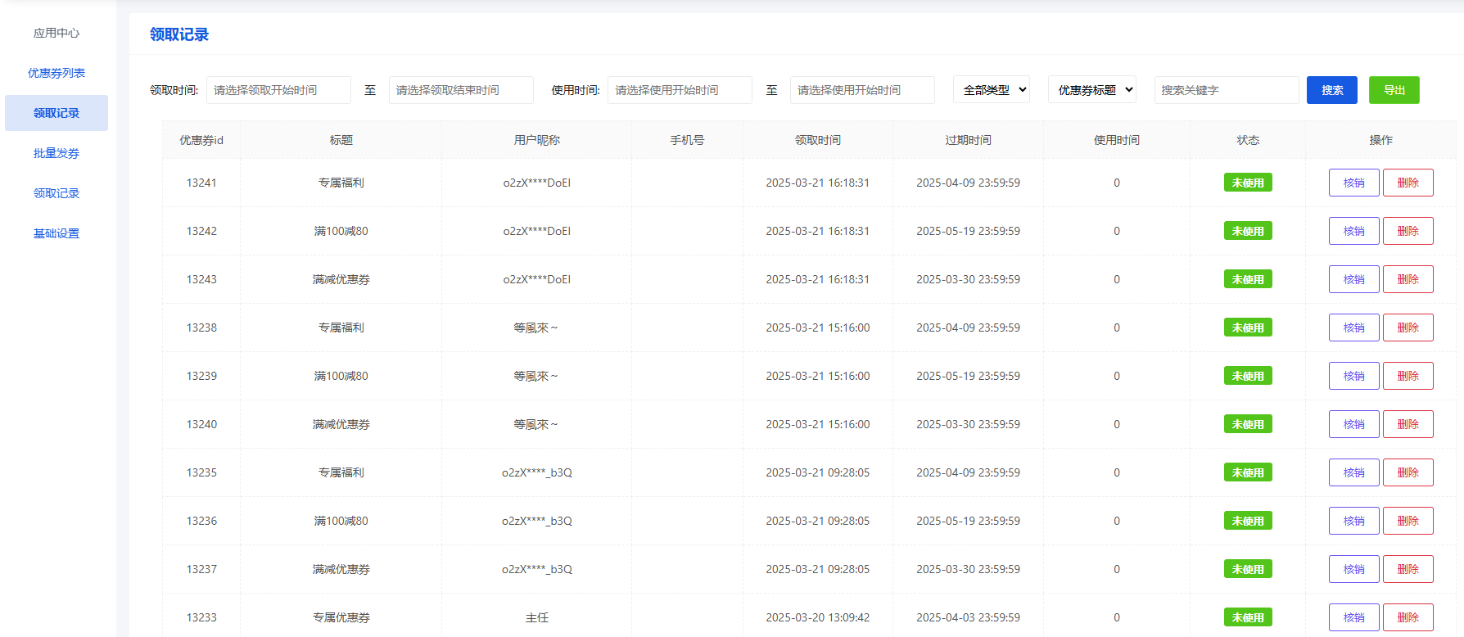The height and width of the screenshot is (637, 1464).
Task: Click 核销 for coupon id 13238
Action: tap(1353, 328)
